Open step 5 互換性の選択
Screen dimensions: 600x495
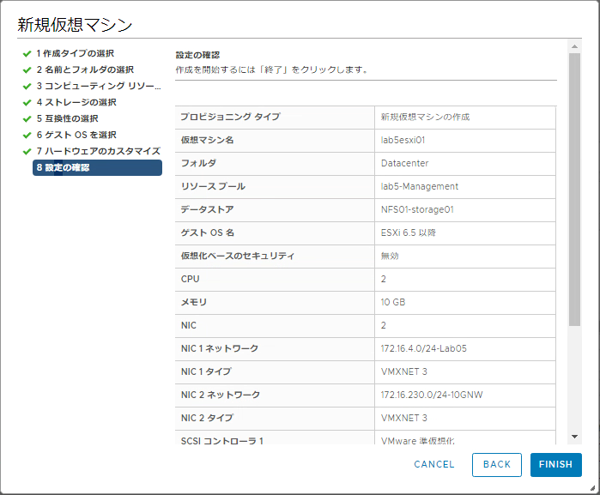pos(67,118)
